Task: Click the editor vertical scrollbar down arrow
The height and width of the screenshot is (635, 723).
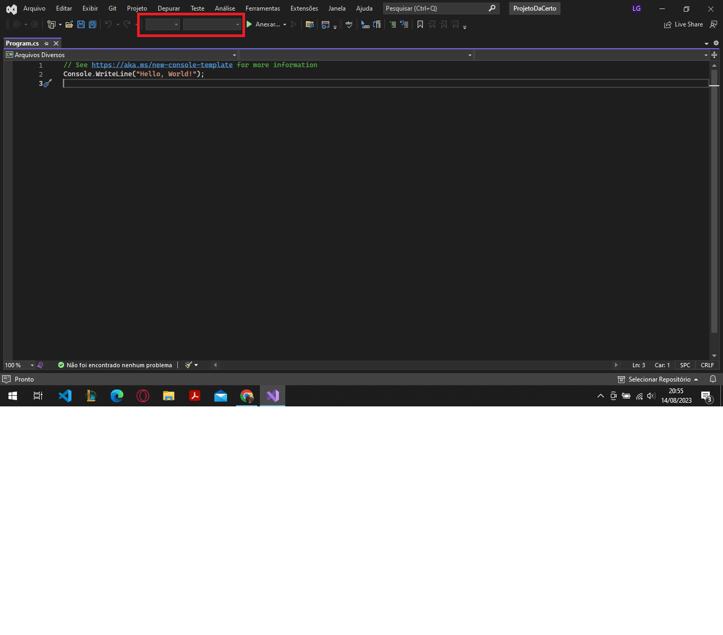Action: coord(714,356)
